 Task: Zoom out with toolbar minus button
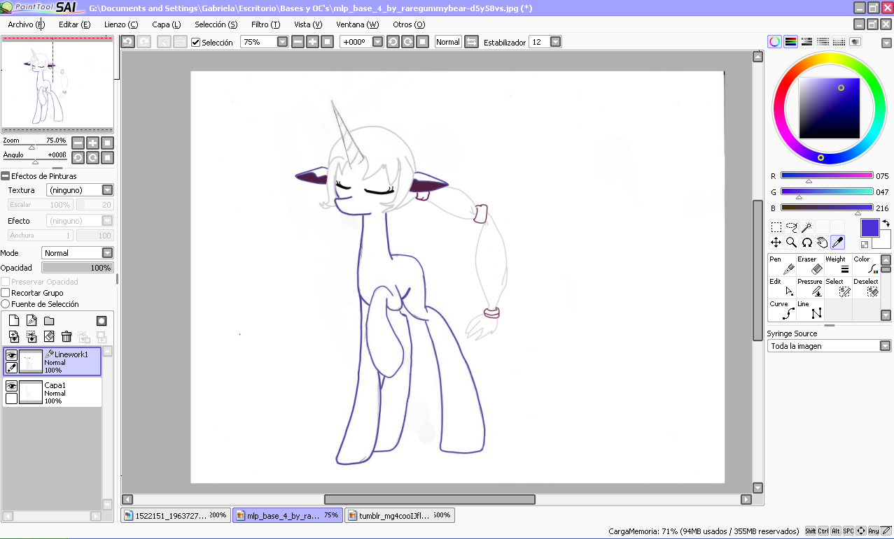coord(298,42)
